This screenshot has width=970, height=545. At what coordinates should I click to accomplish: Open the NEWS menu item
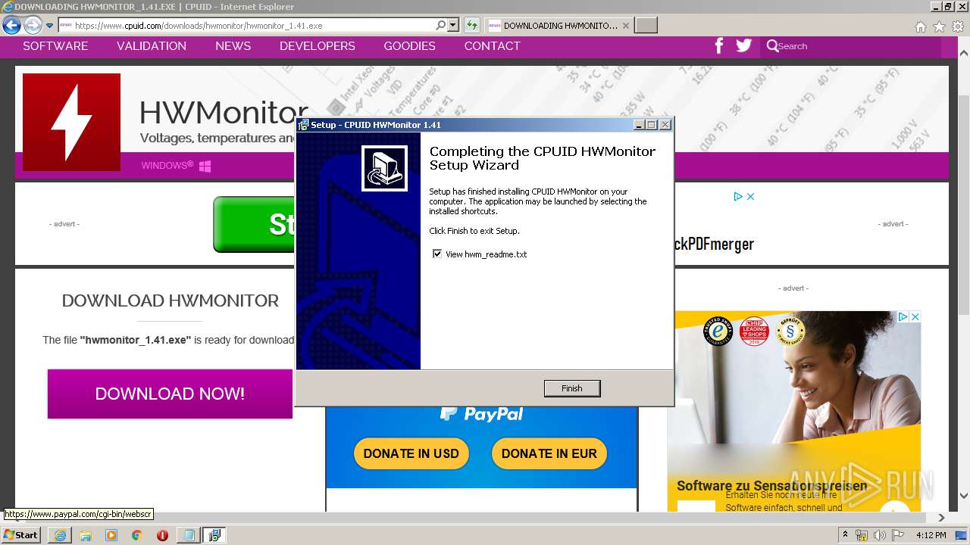233,46
